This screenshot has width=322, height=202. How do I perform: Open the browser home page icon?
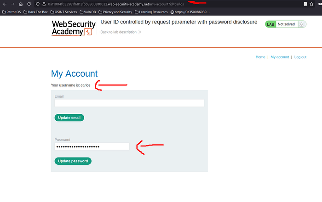pos(21,4)
